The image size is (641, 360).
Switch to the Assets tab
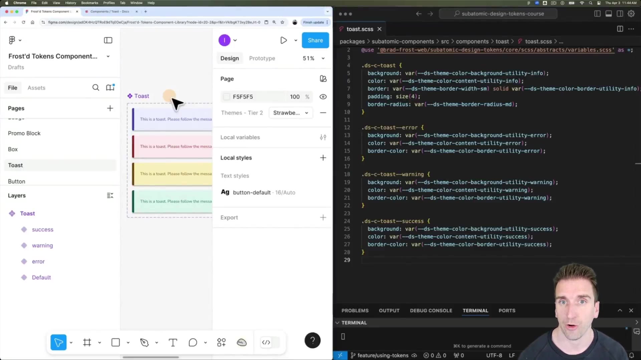click(36, 88)
